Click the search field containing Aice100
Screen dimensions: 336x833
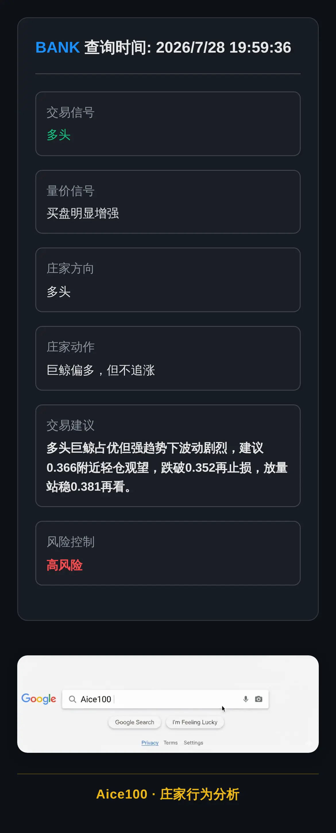tap(165, 699)
